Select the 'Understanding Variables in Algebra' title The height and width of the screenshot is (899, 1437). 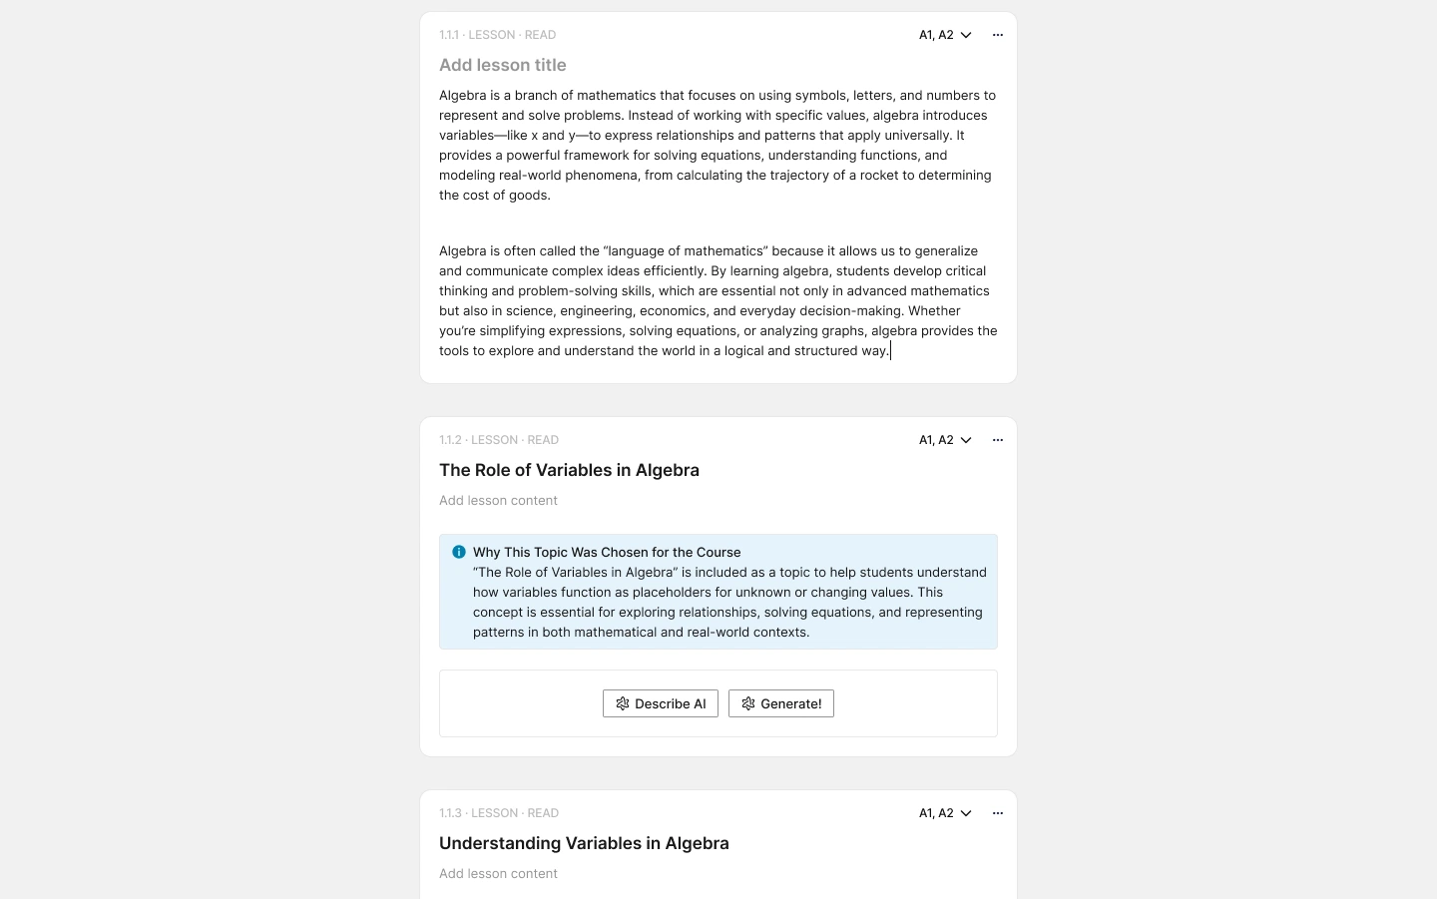click(x=584, y=843)
